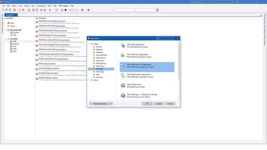267x150 pixels.
Task: Open the TMS Logging menu
Action: 63,6
